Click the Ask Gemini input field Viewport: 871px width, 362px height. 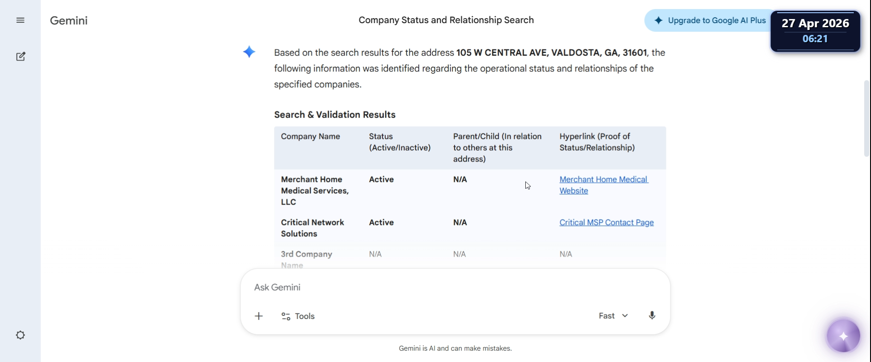(x=455, y=288)
